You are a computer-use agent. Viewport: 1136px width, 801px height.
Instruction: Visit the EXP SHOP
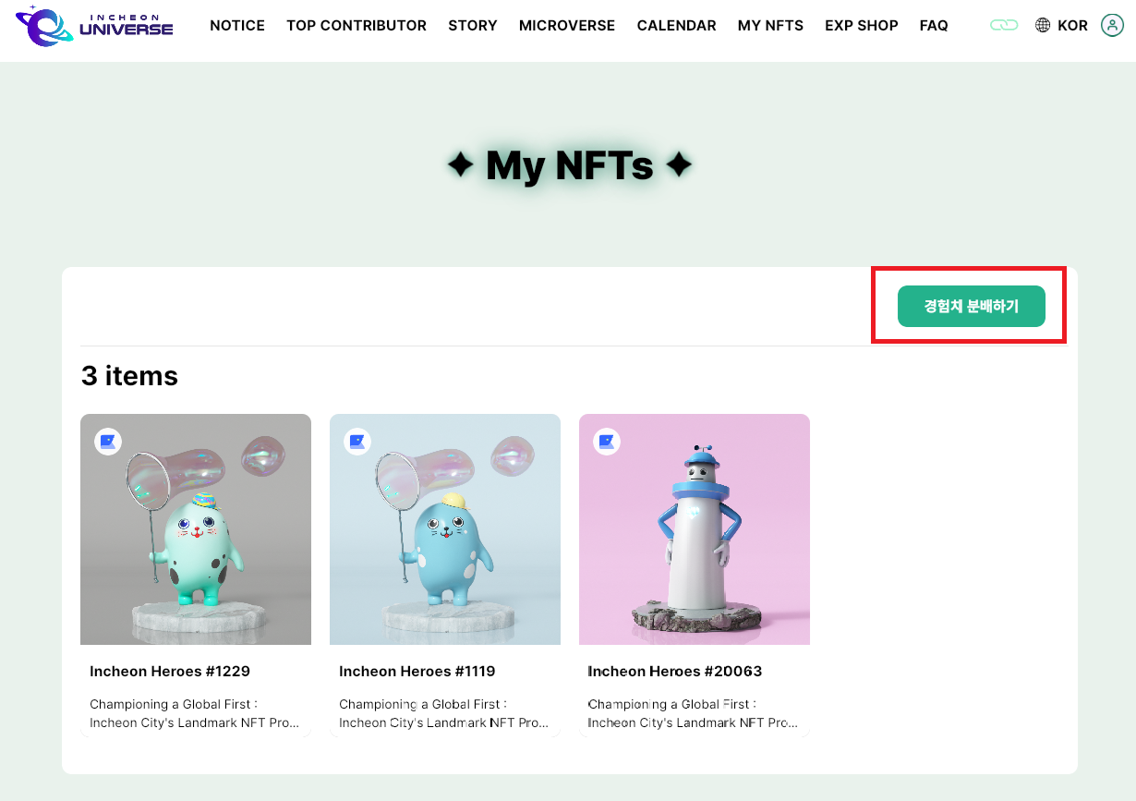pos(862,26)
